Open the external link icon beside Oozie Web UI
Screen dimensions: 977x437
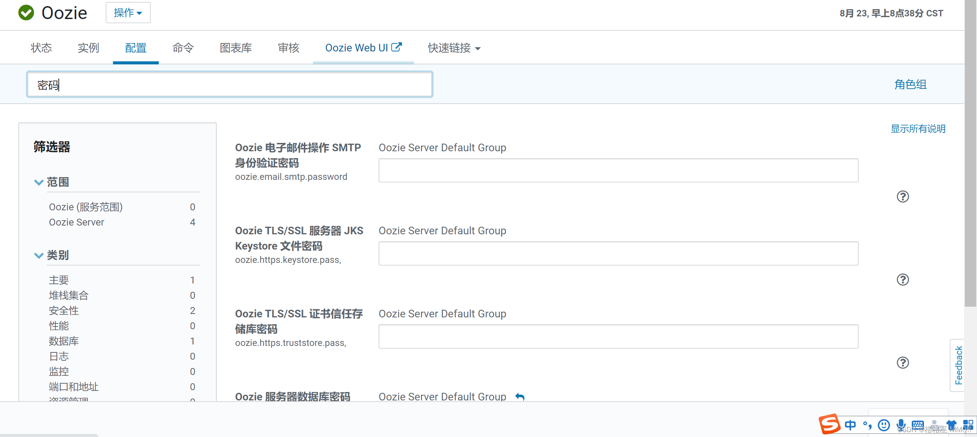click(397, 47)
